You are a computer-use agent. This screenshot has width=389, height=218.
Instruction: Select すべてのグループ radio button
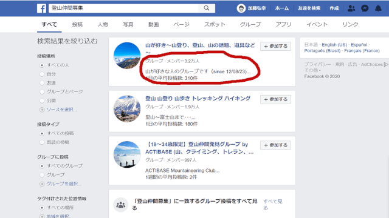(42, 166)
